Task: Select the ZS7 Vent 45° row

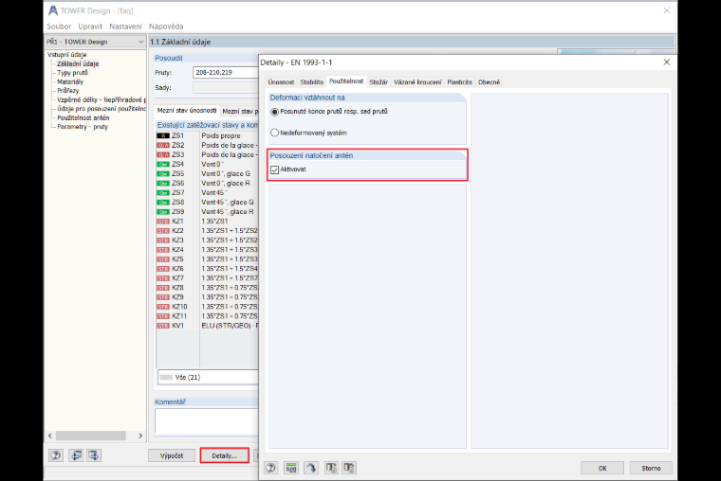Action: [x=208, y=193]
